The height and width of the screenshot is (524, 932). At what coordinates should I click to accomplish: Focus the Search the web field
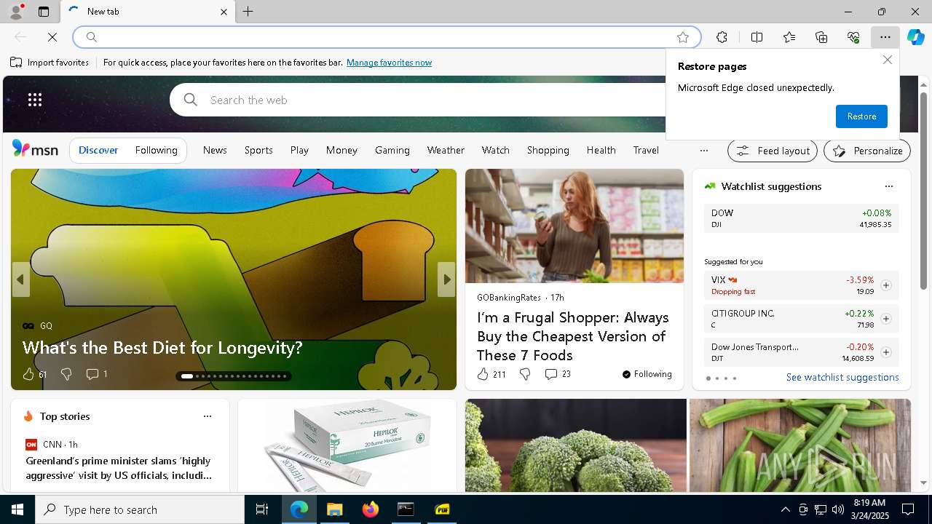pos(418,100)
